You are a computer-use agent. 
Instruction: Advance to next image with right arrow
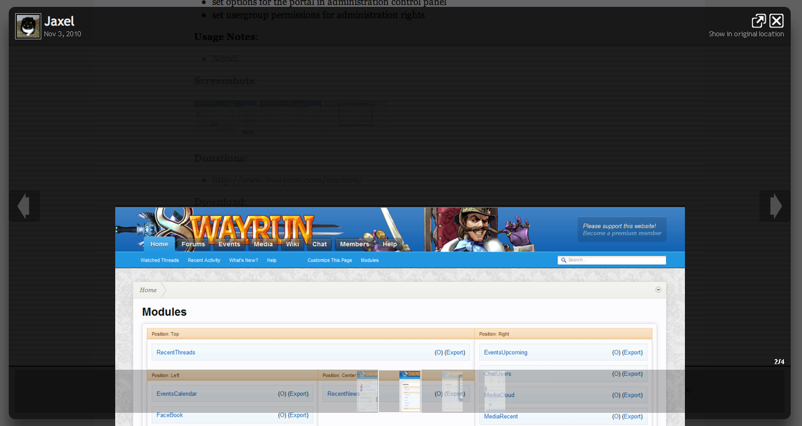pyautogui.click(x=775, y=206)
